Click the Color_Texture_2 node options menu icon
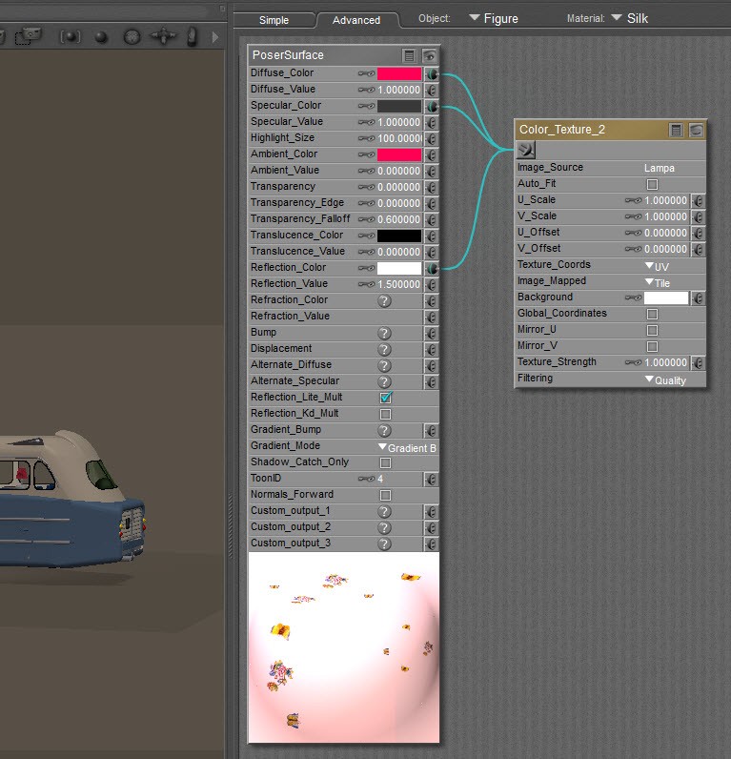The width and height of the screenshot is (731, 759). [677, 131]
